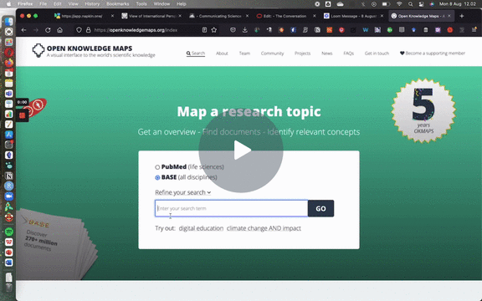Open the Tools menu

click(141, 4)
